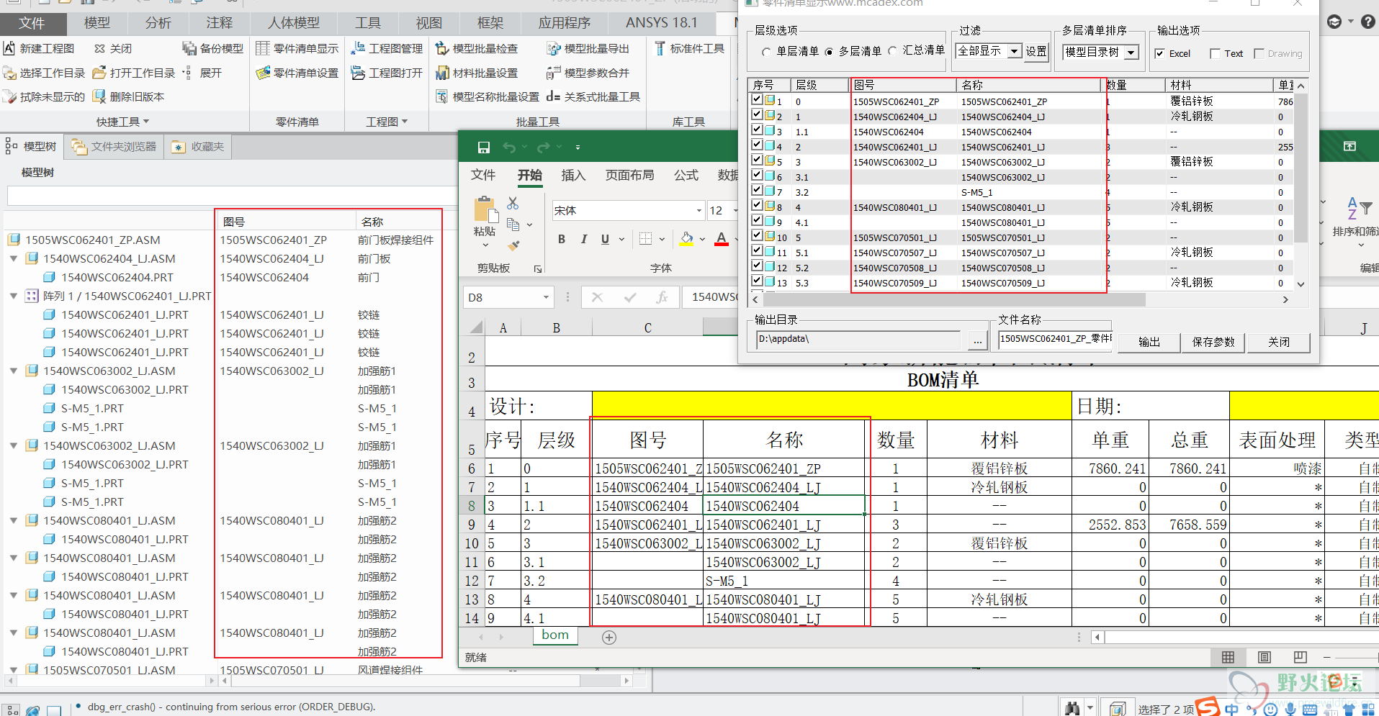This screenshot has height=716, width=1379.
Task: Select bom sheet tab
Action: (555, 635)
